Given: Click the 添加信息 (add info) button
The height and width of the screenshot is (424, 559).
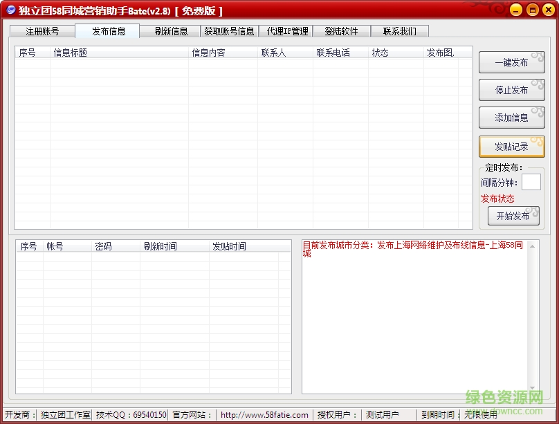Looking at the screenshot, I should click(511, 118).
